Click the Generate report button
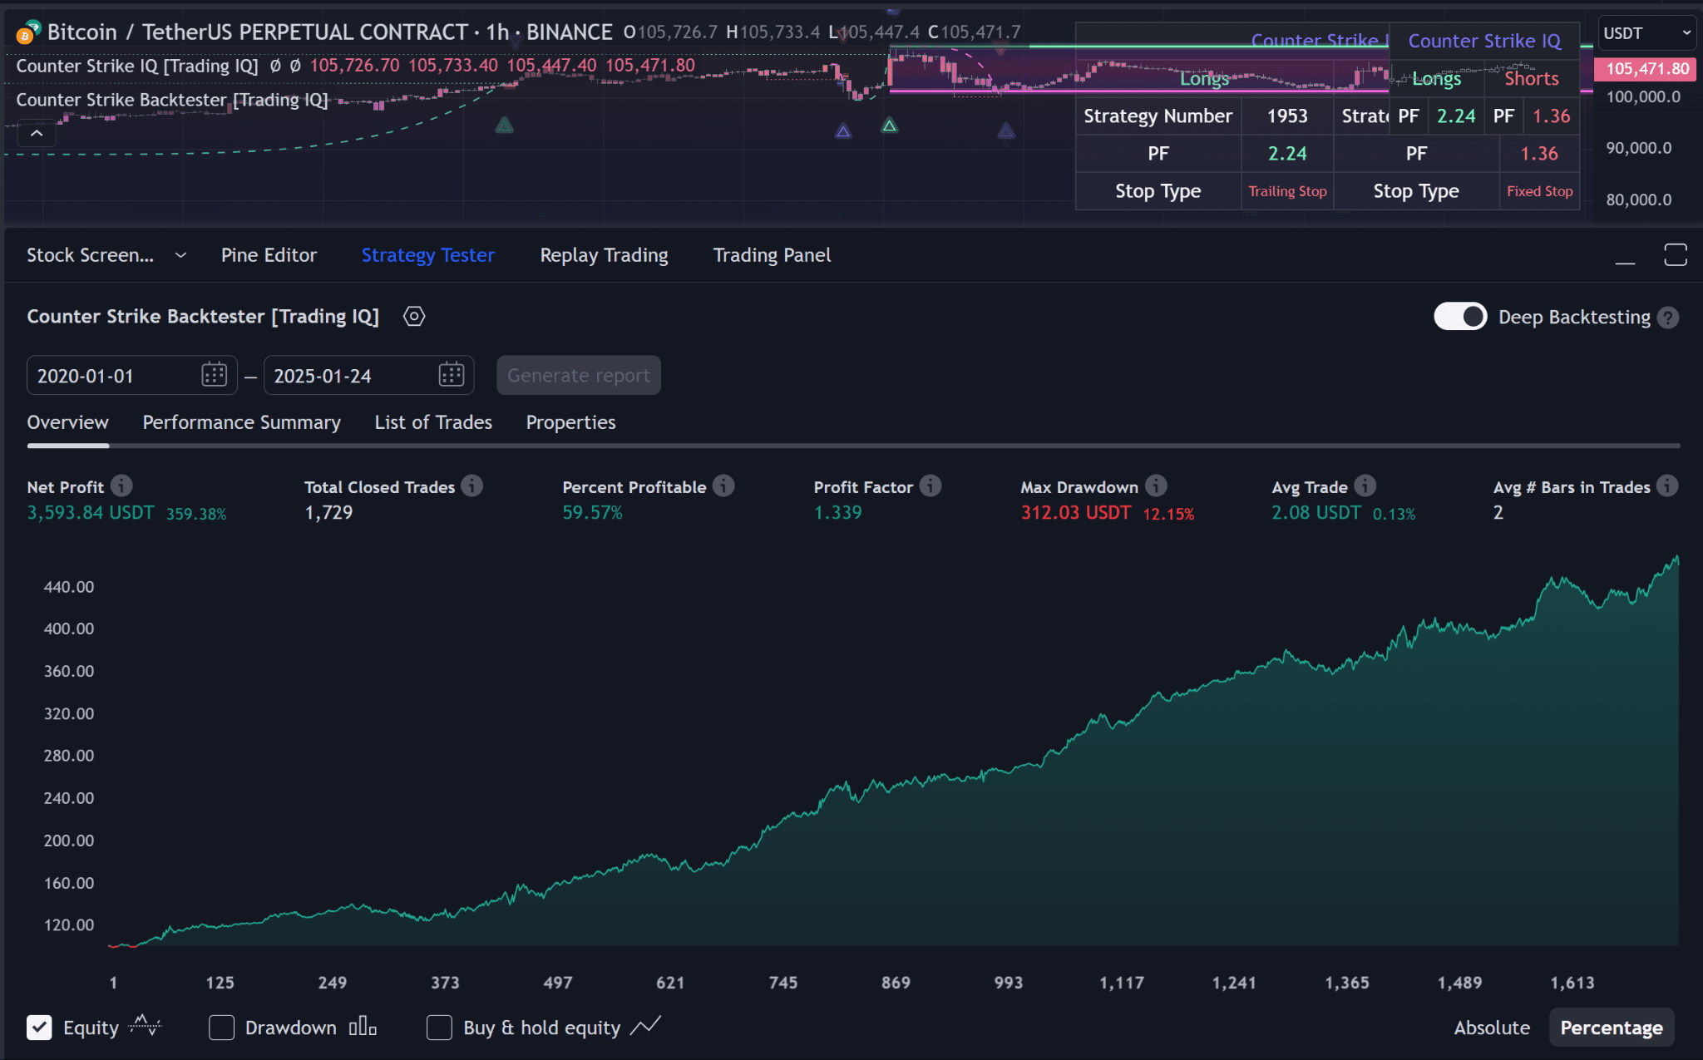The height and width of the screenshot is (1060, 1703). tap(579, 375)
